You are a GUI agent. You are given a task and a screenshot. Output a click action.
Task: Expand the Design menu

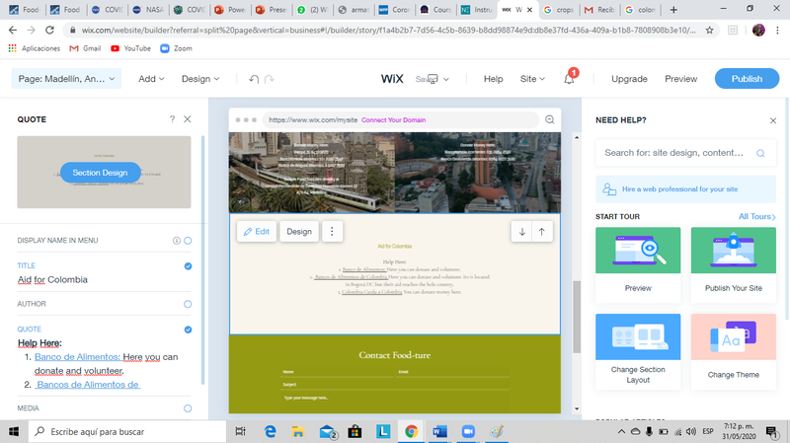(x=200, y=79)
